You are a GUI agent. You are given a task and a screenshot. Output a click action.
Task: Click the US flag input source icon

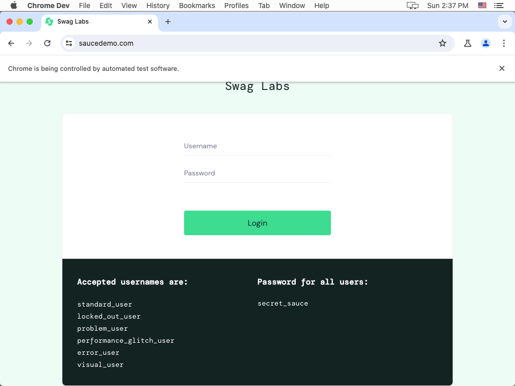(482, 5)
